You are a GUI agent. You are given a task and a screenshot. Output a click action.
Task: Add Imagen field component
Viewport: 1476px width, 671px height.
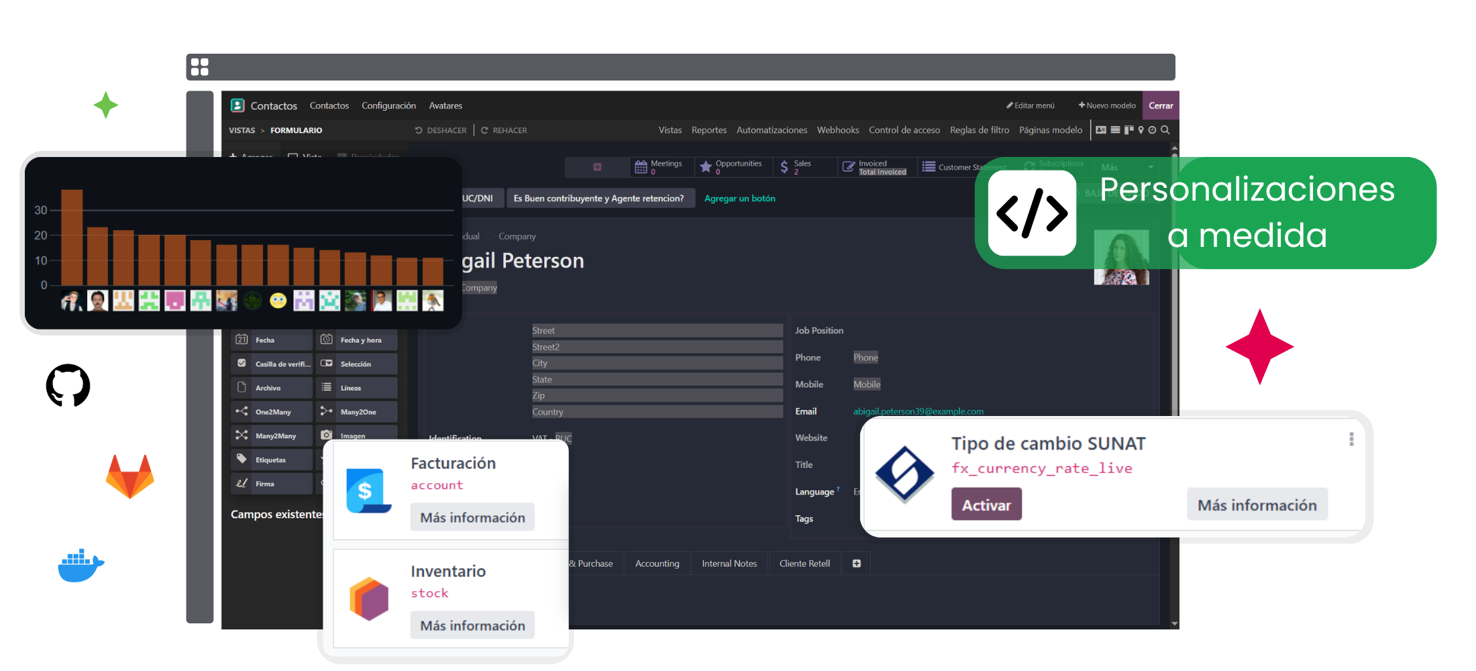(x=357, y=433)
